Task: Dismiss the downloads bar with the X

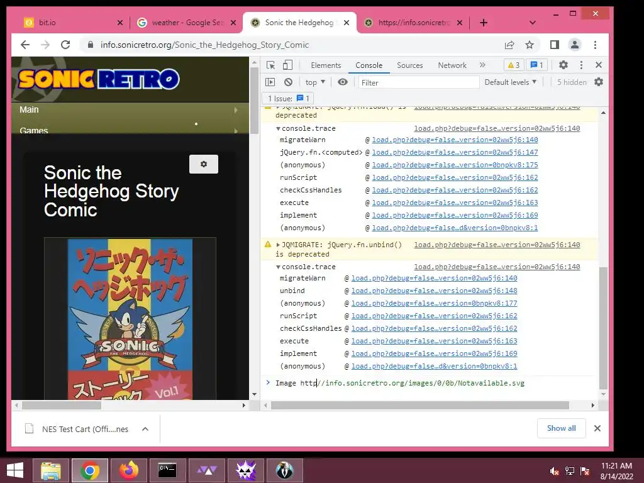Action: tap(597, 428)
